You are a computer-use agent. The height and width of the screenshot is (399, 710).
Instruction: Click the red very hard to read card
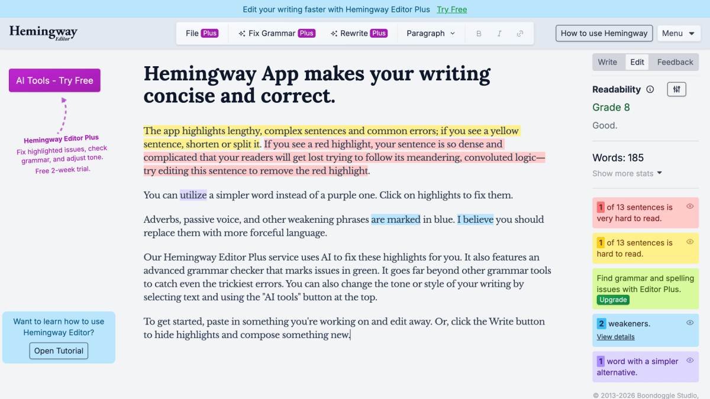pyautogui.click(x=646, y=213)
